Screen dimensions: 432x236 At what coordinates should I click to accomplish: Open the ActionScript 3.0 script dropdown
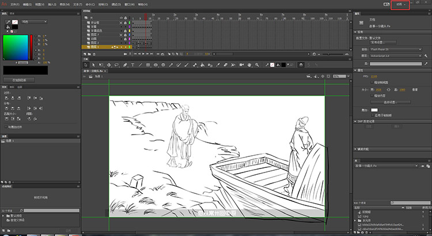pos(396,56)
